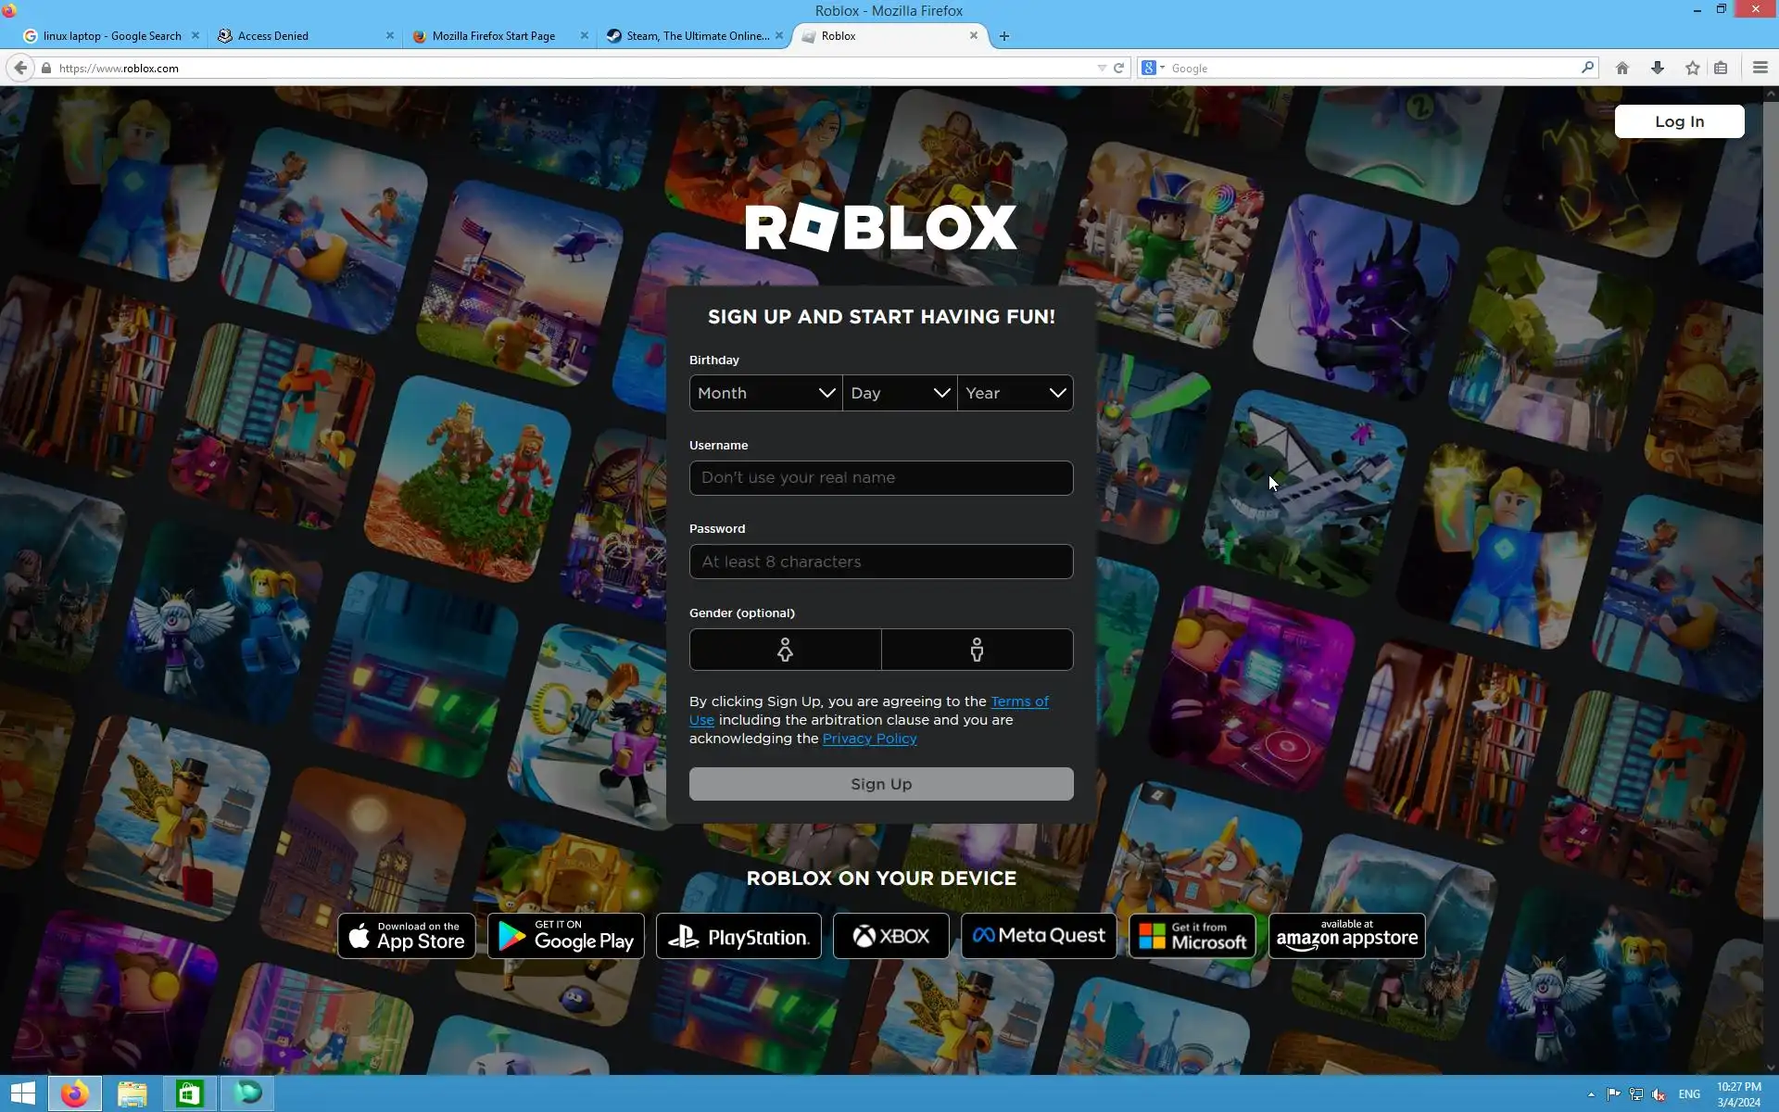Open the bookmarks list icon

(1721, 68)
